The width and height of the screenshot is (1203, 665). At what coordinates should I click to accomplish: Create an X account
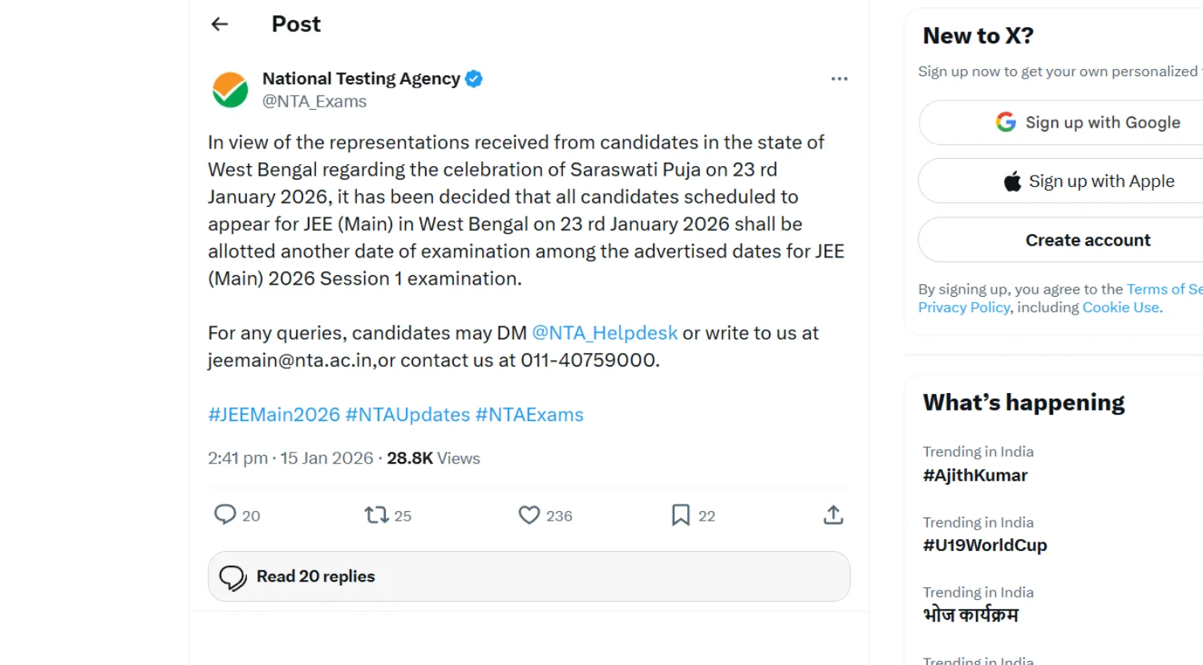pos(1088,240)
